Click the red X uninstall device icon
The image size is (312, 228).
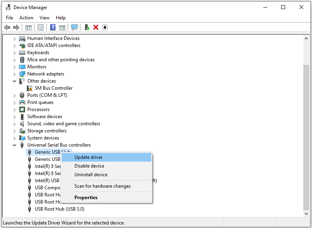tap(96, 27)
